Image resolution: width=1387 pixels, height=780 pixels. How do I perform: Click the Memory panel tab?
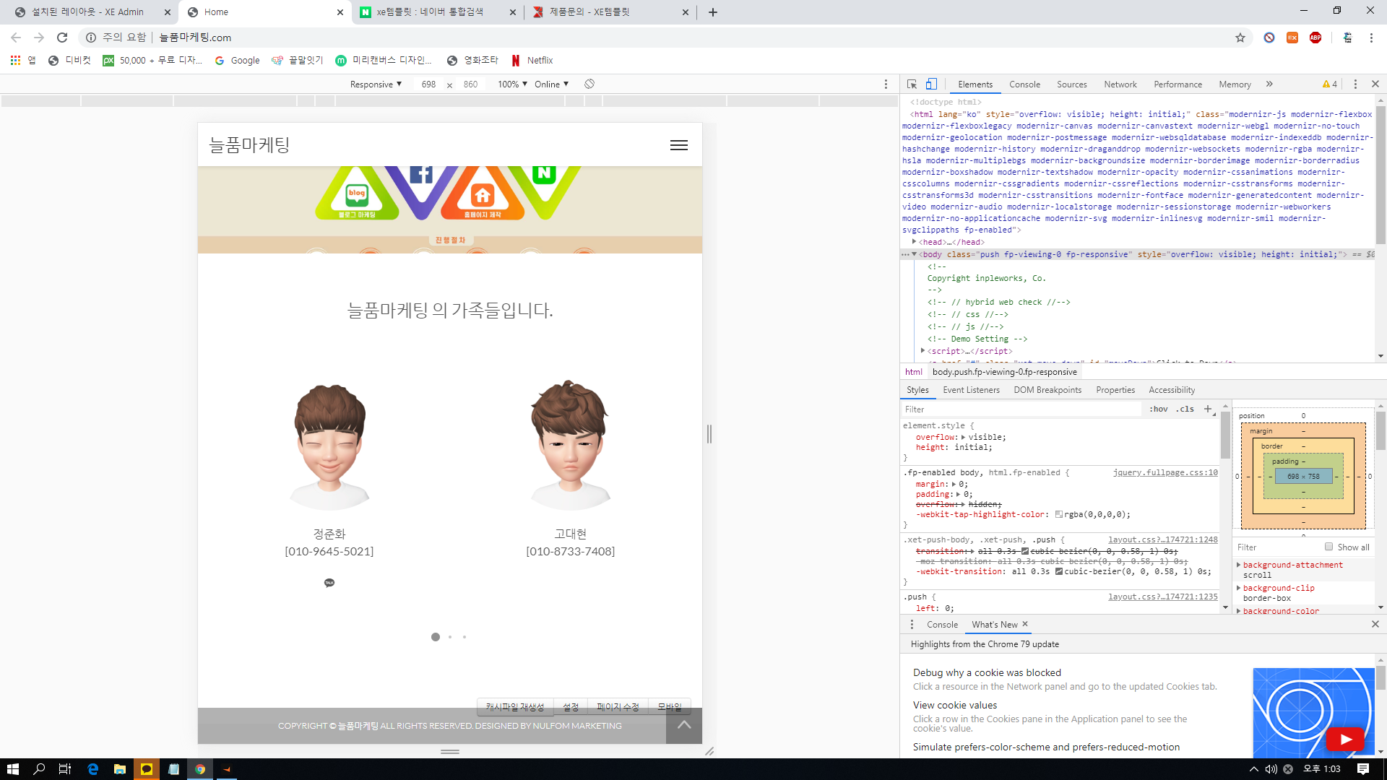(1234, 84)
